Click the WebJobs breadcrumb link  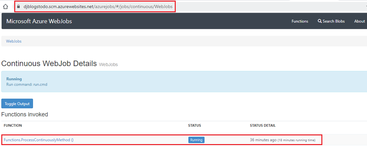14,41
